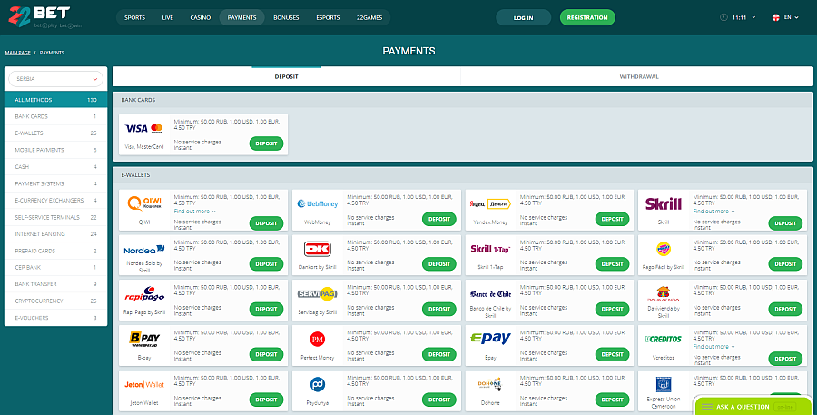Open the time zone dropdown at 11:11
This screenshot has width=817, height=415.
[743, 17]
